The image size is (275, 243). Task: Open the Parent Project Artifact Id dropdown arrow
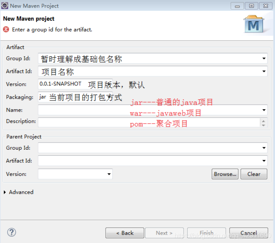tap(264, 161)
